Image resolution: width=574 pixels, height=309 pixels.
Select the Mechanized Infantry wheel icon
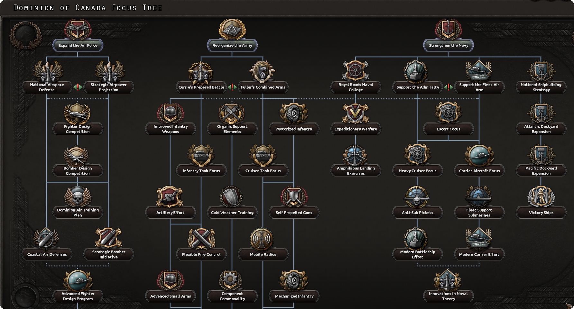click(x=293, y=281)
